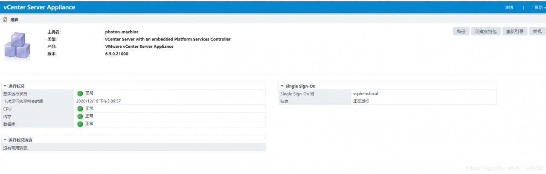546x174 pixels.
Task: Select type value with embedded Platform Services Controller
Action: point(168,39)
